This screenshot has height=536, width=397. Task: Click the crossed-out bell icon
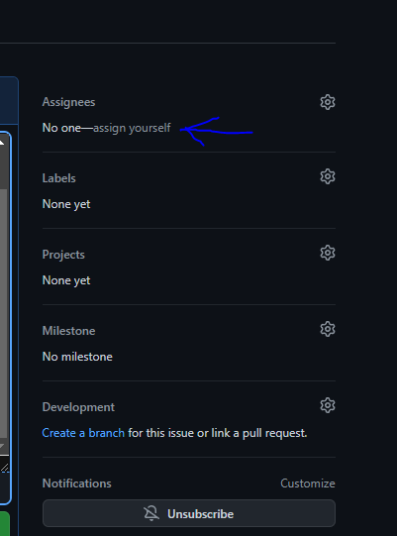151,513
